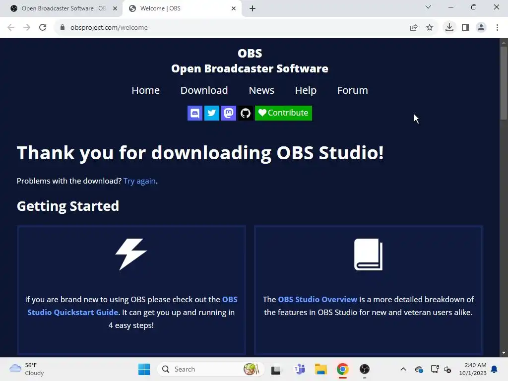Open a new browser tab
The image size is (508, 381).
(253, 8)
